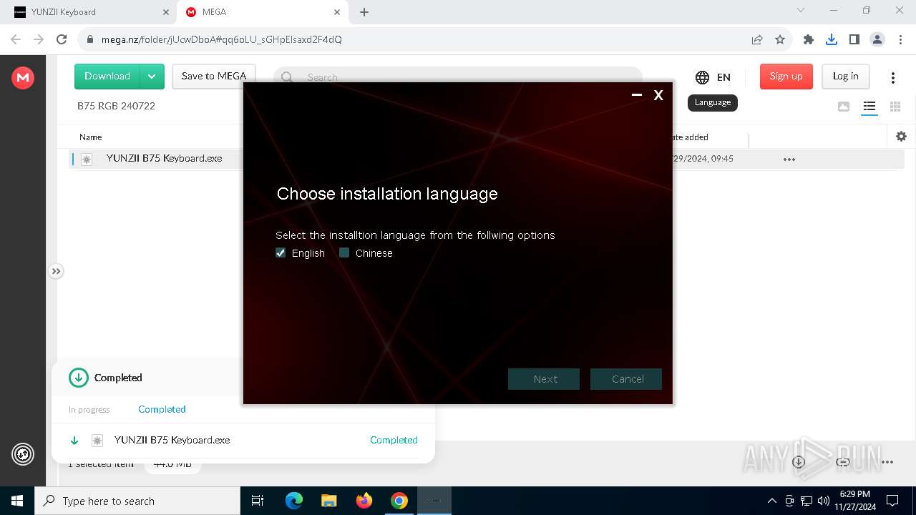Open a new browser tab

point(364,12)
